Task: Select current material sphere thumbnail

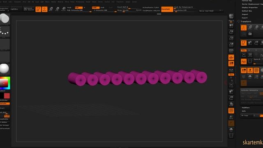Action: tap(5, 69)
